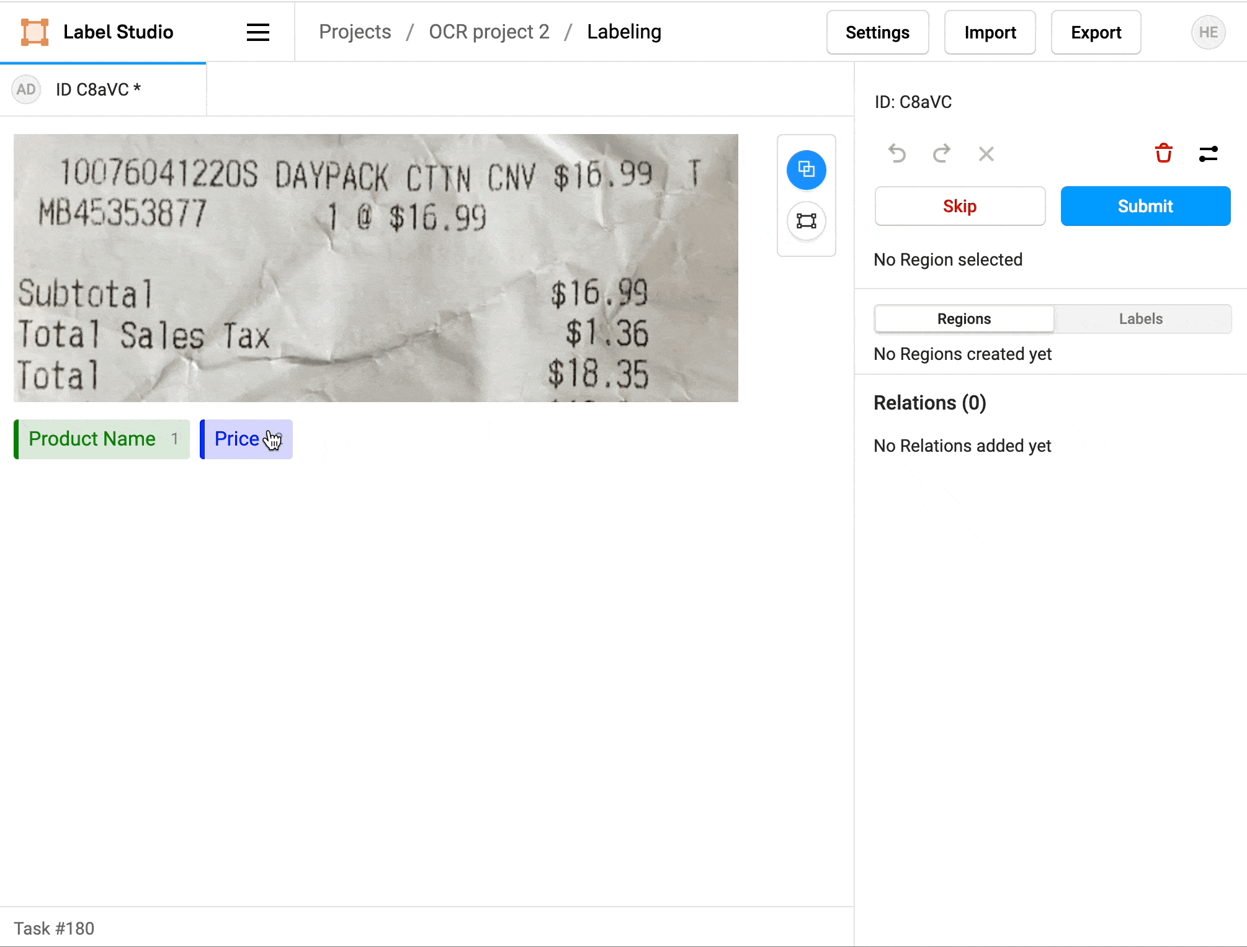1247x947 pixels.
Task: Go to Projects breadcrumb
Action: (x=355, y=32)
